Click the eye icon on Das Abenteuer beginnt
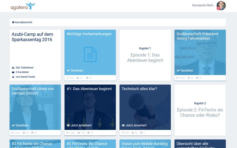 (x=68, y=125)
